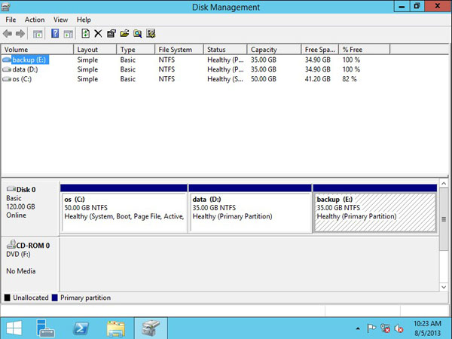Open the Help toolbar icon
This screenshot has height=339, width=452.
click(55, 33)
